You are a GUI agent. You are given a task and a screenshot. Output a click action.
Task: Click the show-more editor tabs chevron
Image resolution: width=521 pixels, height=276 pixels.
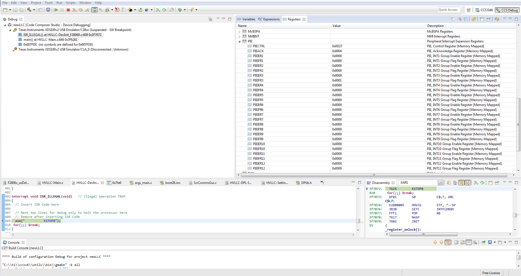click(x=322, y=182)
